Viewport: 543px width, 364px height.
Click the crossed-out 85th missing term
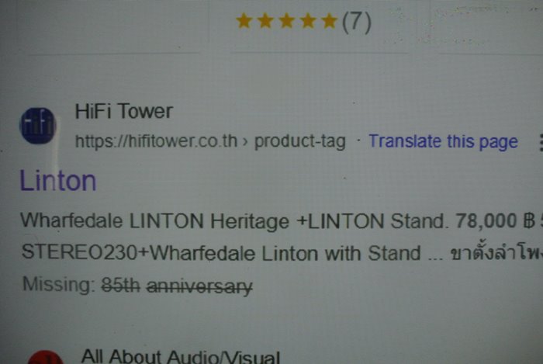pyautogui.click(x=121, y=286)
